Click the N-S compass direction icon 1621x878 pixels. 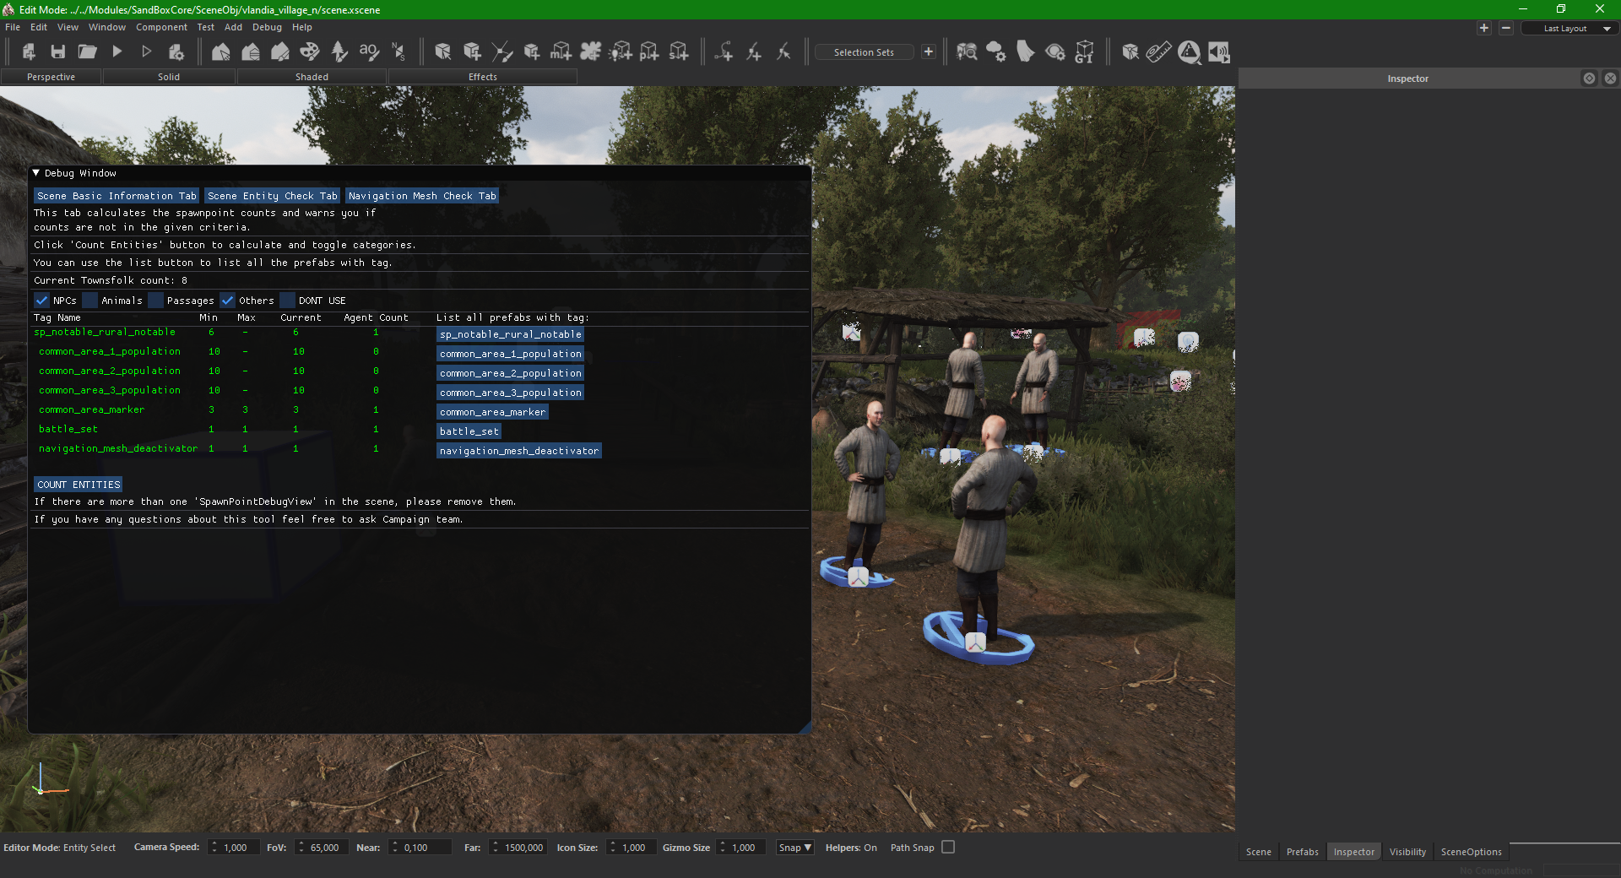398,52
